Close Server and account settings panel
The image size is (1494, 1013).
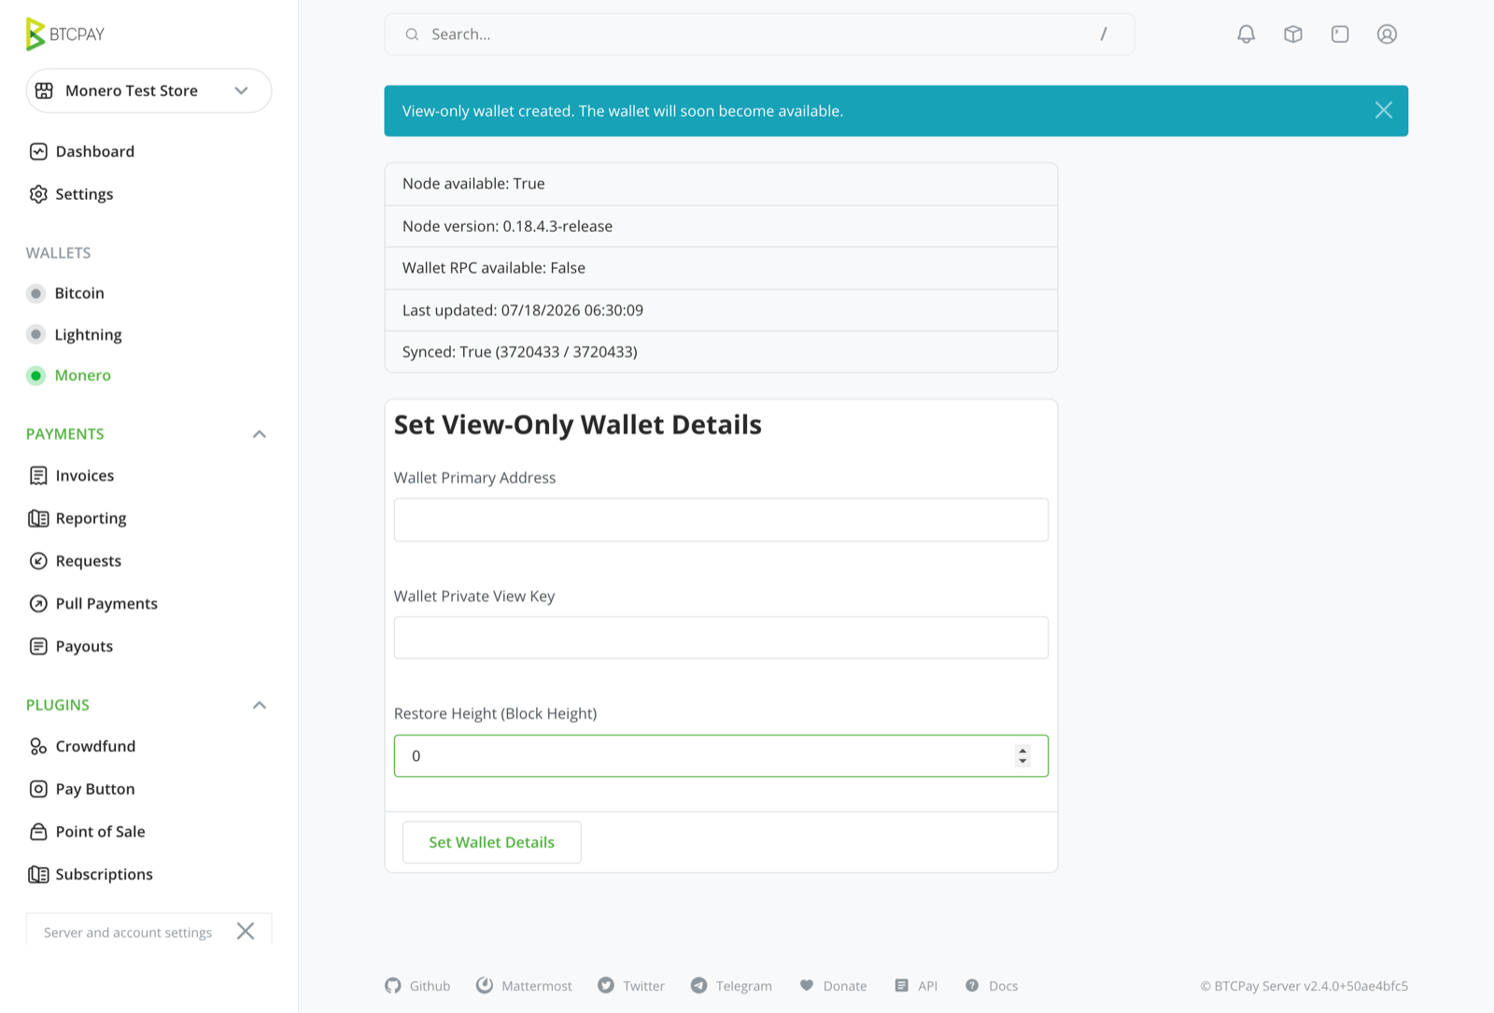246,931
